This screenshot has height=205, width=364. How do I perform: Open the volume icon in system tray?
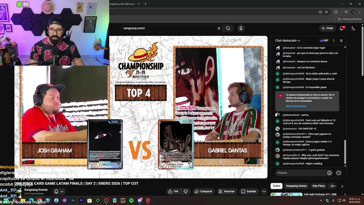coord(344,200)
